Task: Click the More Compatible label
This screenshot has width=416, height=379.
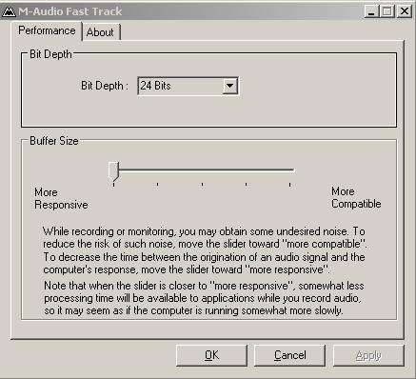Action: (x=356, y=197)
